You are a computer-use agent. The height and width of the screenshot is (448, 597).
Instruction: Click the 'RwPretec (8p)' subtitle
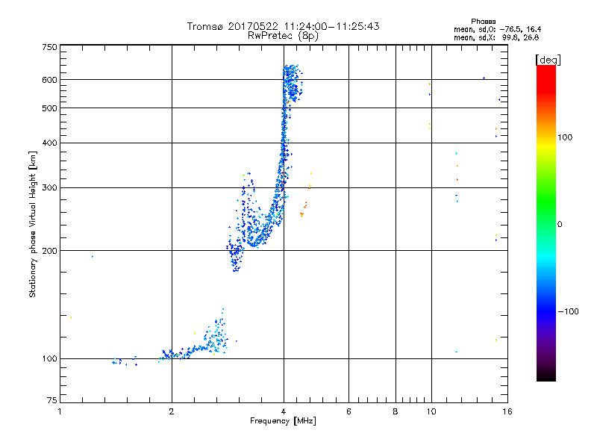coord(283,36)
